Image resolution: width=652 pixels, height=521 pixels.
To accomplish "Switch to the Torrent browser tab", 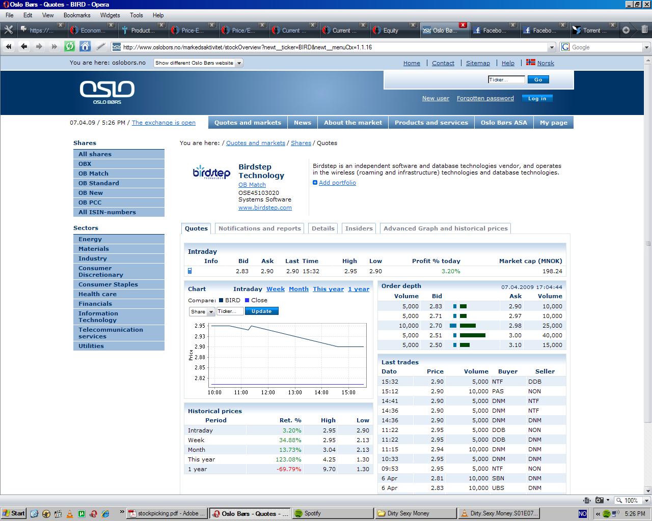I will coord(593,30).
